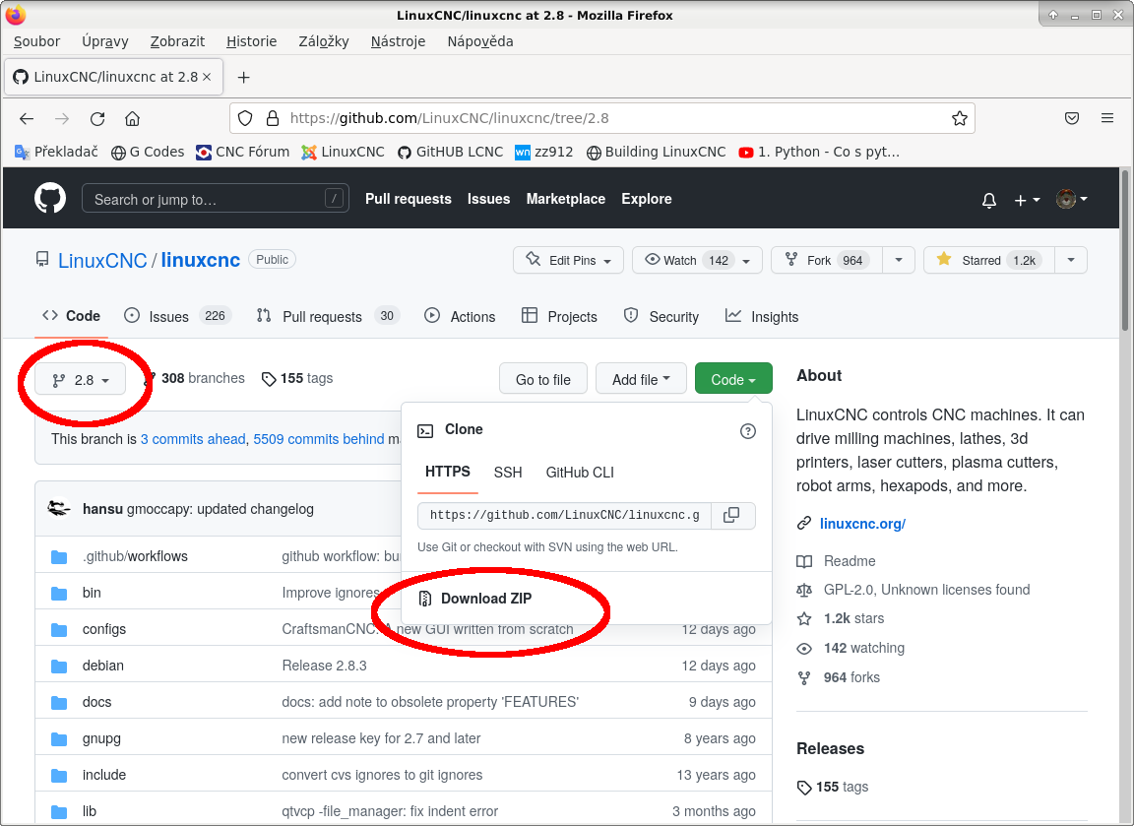
Task: Open the 2.8 branch selector dropdown
Action: pos(80,380)
